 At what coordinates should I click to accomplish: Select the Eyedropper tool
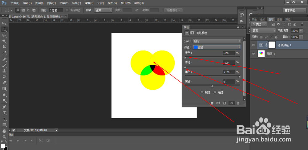pyautogui.click(x=4, y=53)
